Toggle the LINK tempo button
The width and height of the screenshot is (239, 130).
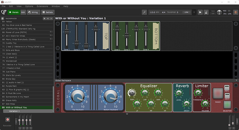pos(186,12)
